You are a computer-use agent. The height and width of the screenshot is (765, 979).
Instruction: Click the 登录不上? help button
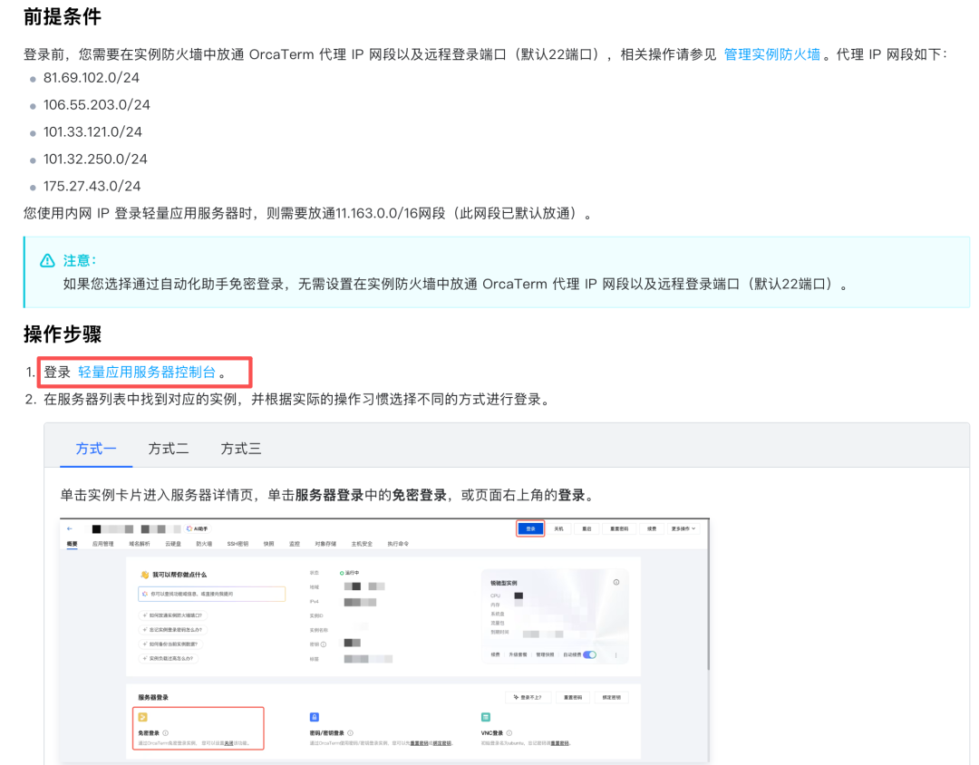(528, 697)
